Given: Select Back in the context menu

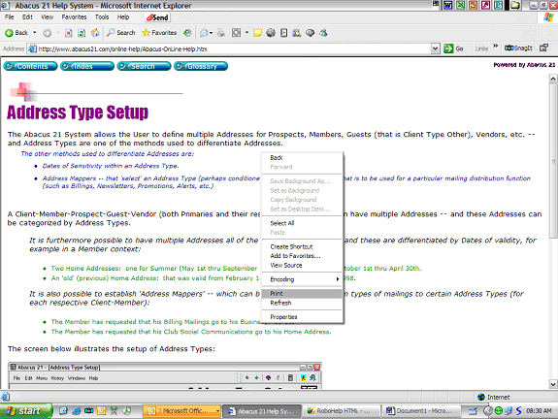Looking at the screenshot, I should click(302, 157).
